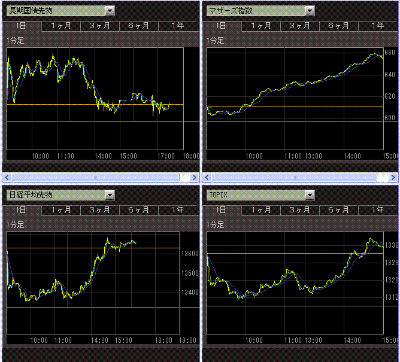Click left scroll arrow under 長期国債先物 chart
The image size is (400, 362).
pos(7,177)
